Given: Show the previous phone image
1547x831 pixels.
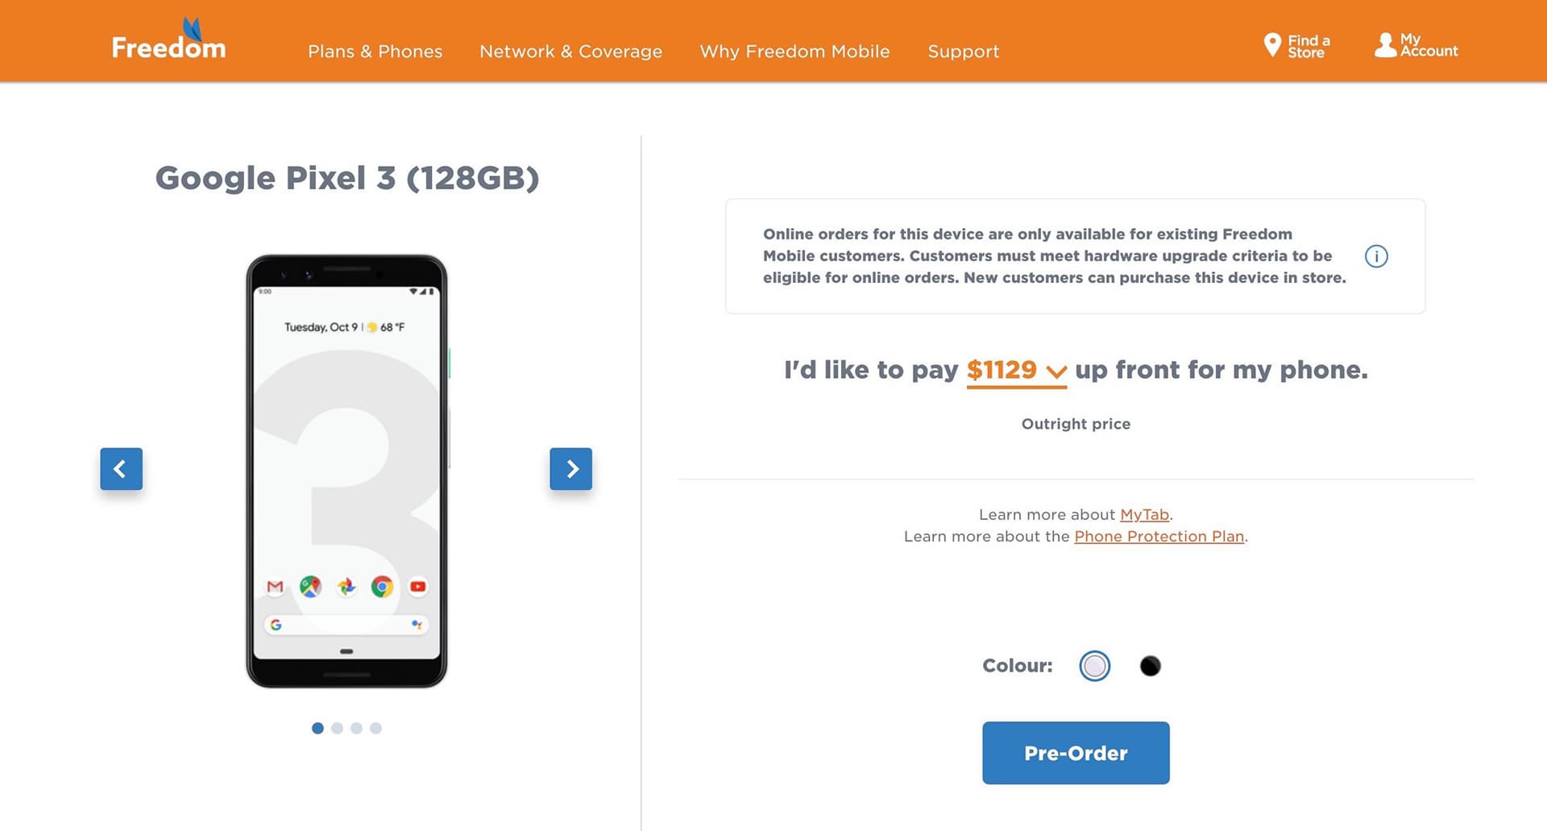Looking at the screenshot, I should tap(121, 469).
